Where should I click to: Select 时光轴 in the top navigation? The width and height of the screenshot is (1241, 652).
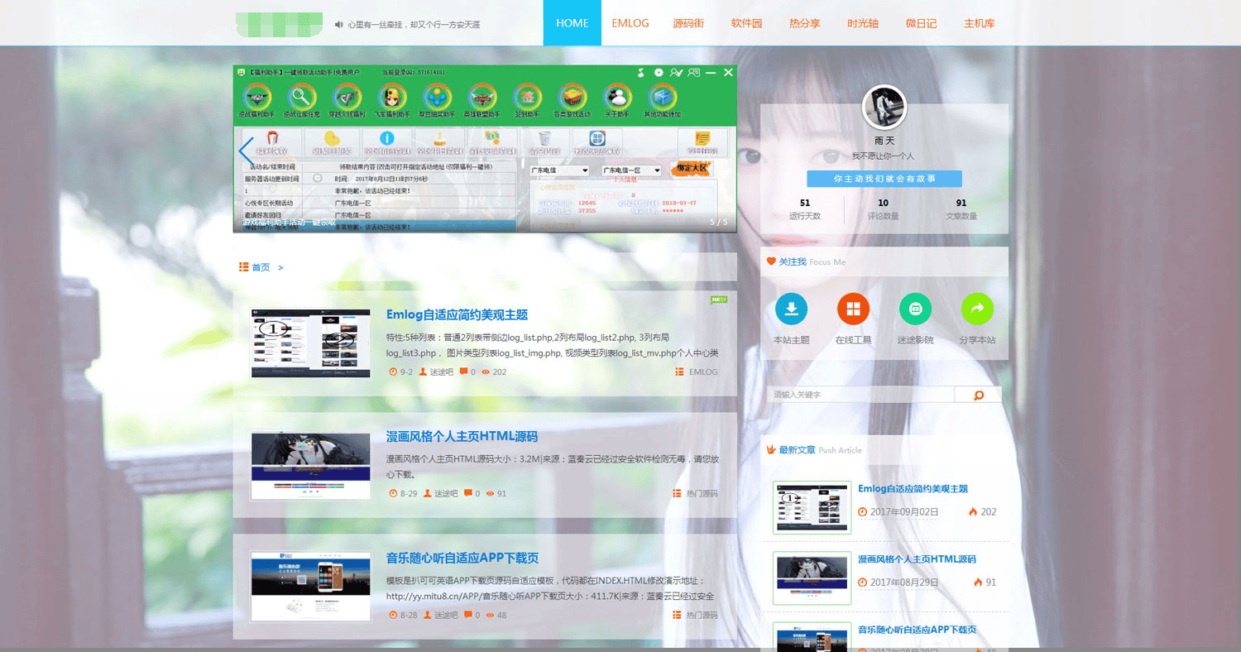[x=863, y=23]
